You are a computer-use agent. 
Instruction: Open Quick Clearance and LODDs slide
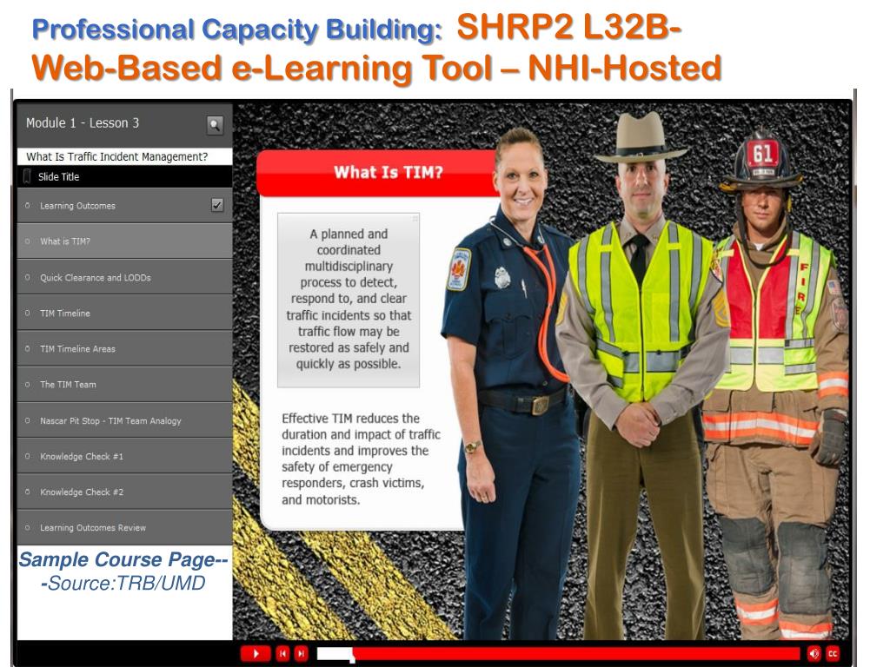96,278
